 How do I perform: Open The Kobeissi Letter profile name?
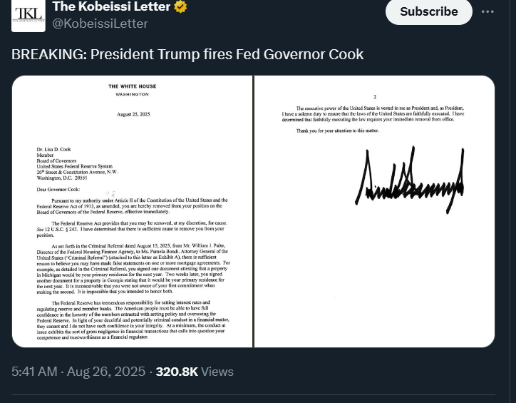click(111, 6)
